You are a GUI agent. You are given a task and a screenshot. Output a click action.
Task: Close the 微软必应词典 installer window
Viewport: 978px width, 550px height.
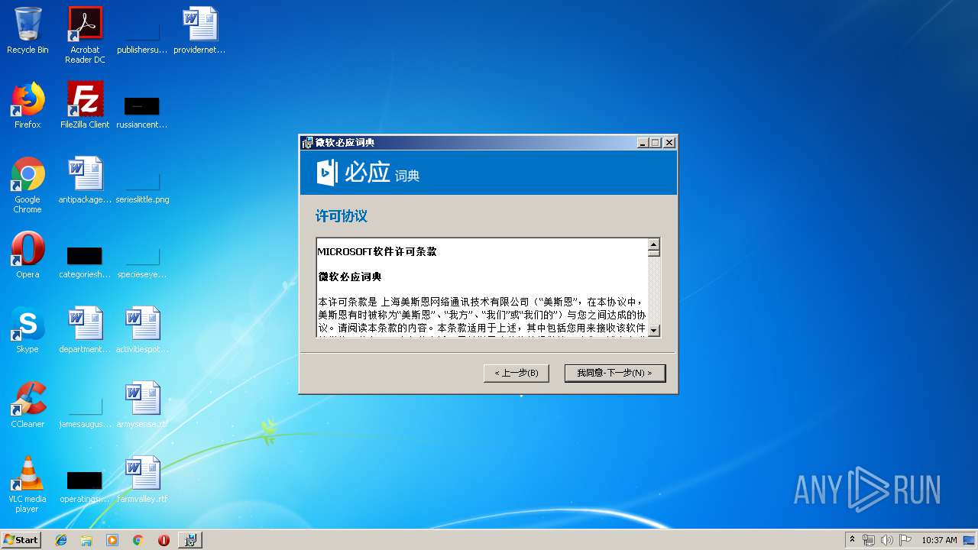point(669,143)
